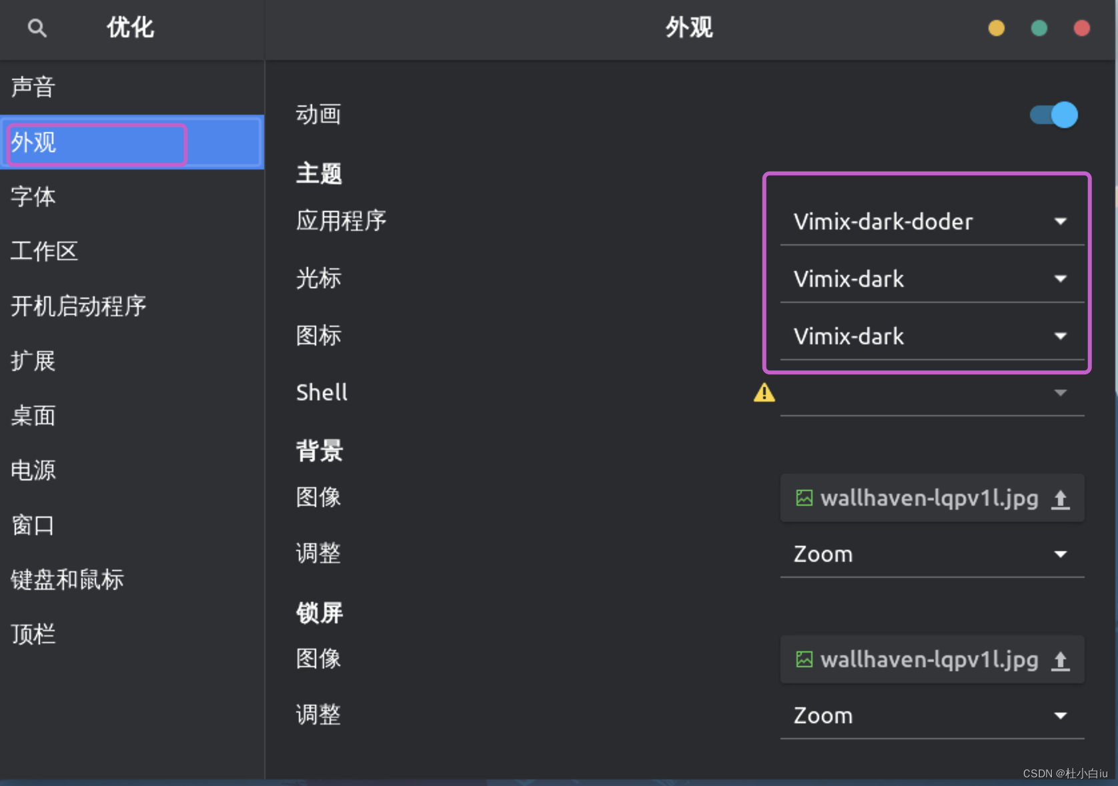Select 字体 in the sidebar
The width and height of the screenshot is (1118, 786).
click(132, 197)
